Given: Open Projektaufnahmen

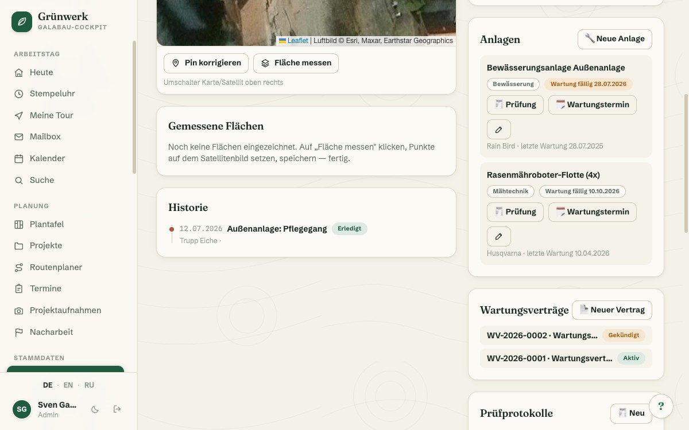Looking at the screenshot, I should [69, 310].
